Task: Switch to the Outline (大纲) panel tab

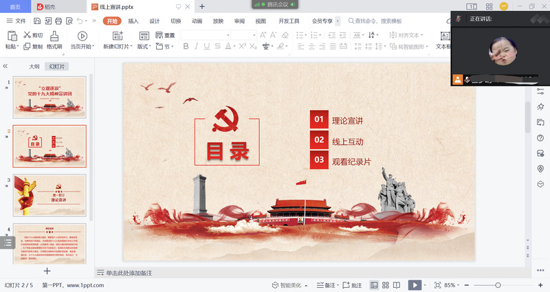Action: point(34,67)
